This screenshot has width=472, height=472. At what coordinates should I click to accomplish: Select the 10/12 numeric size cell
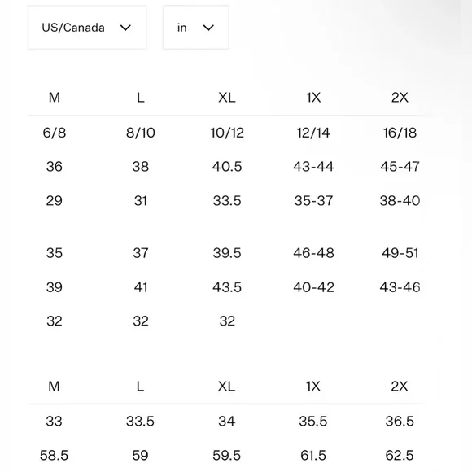click(x=227, y=133)
